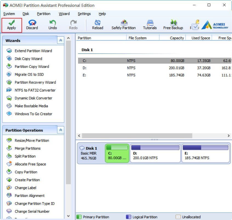Open Change Label operation

pyautogui.click(x=21, y=188)
